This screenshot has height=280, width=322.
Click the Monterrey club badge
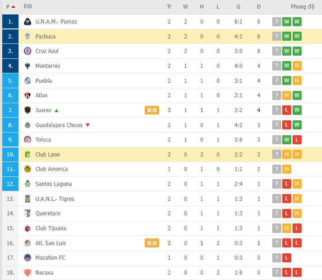coord(28,66)
